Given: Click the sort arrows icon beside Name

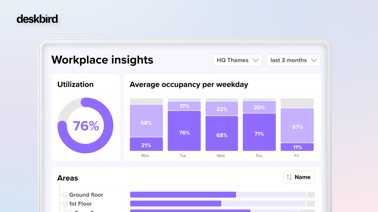Looking at the screenshot, I should click(x=289, y=177).
